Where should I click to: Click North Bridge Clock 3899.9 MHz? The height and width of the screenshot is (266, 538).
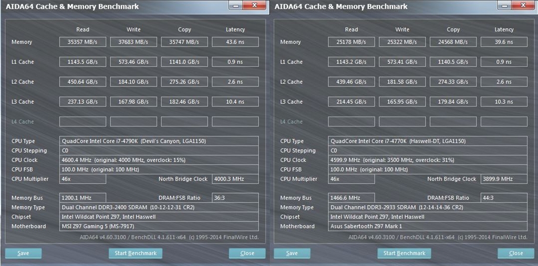pyautogui.click(x=504, y=179)
